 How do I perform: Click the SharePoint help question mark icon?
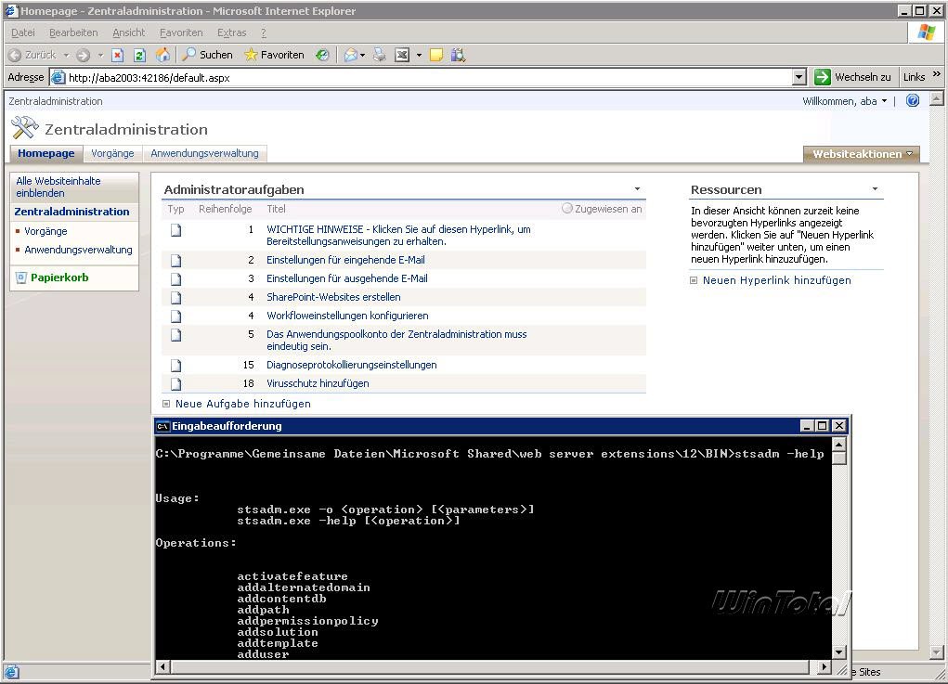(x=912, y=101)
